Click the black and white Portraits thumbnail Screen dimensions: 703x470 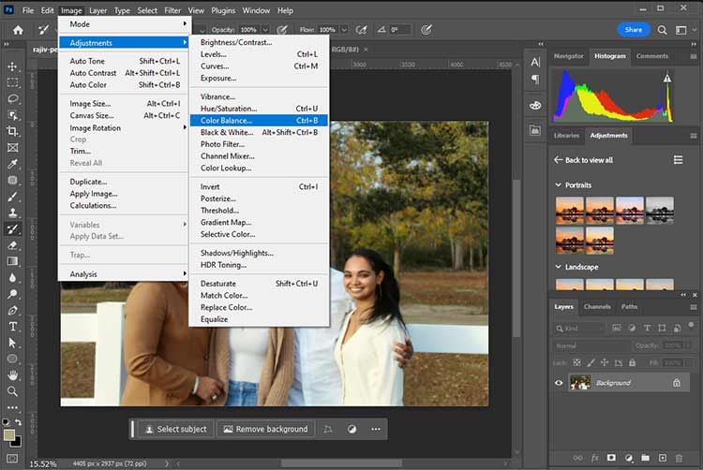(660, 211)
